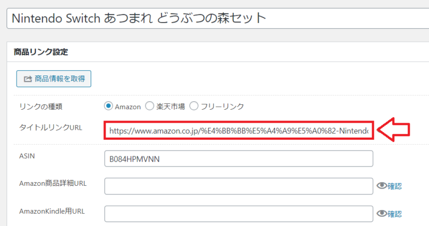The height and width of the screenshot is (226, 429).
Task: Open 確認 link for Amazon商品詳細URL
Action: (395, 186)
